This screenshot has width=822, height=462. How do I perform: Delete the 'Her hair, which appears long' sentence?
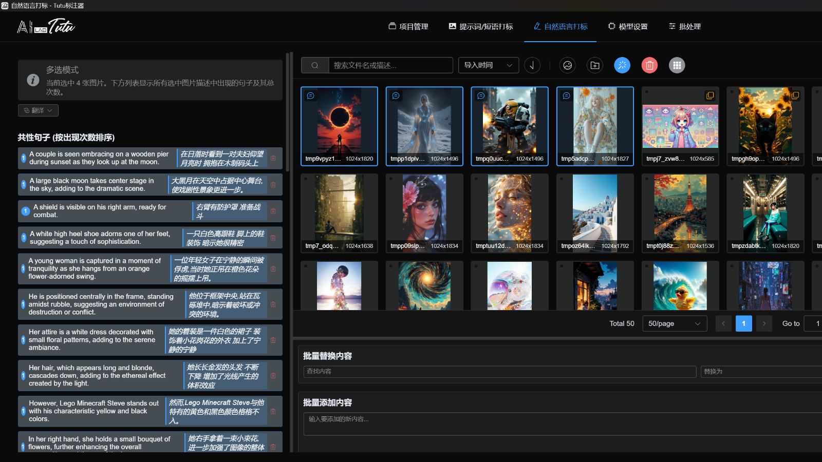(273, 376)
